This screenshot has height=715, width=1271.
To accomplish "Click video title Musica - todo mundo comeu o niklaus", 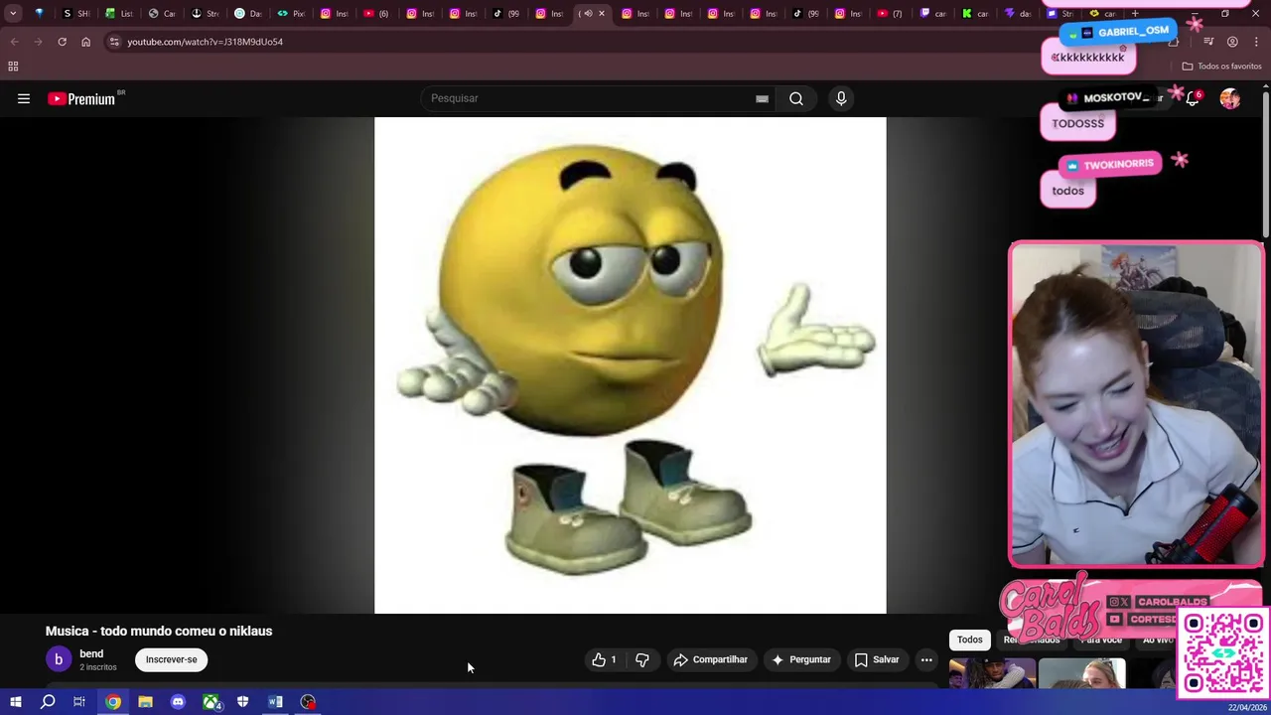I will 159,631.
